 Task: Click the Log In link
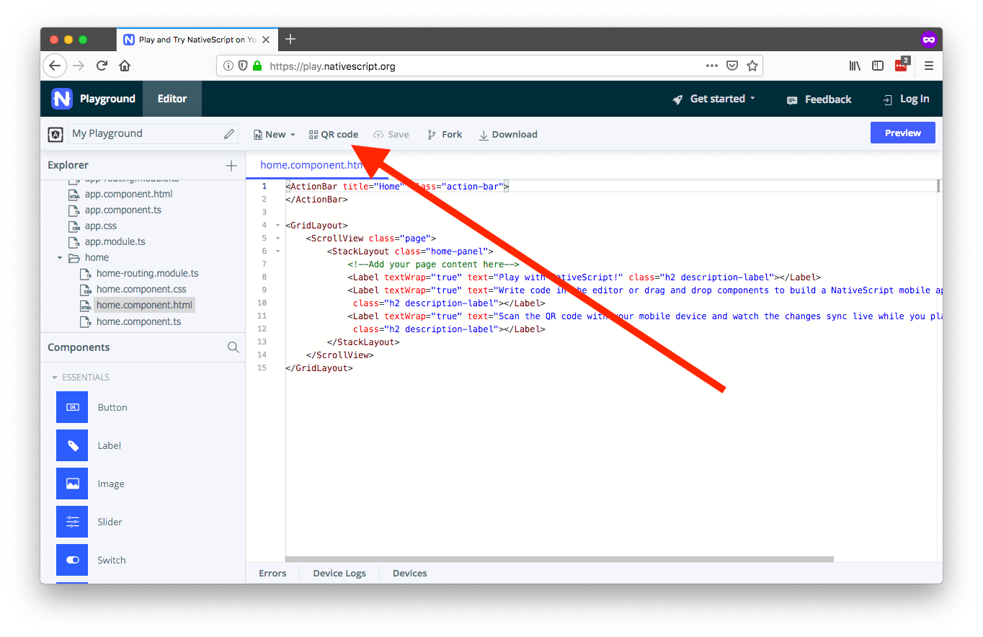point(906,99)
